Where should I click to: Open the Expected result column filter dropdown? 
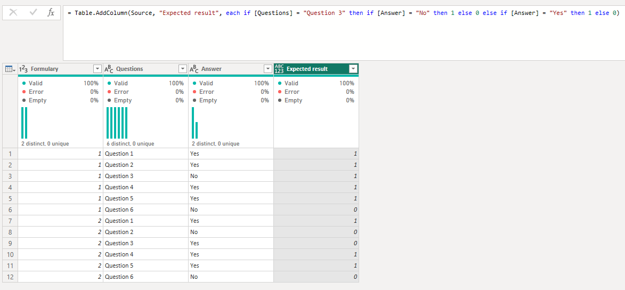click(353, 69)
